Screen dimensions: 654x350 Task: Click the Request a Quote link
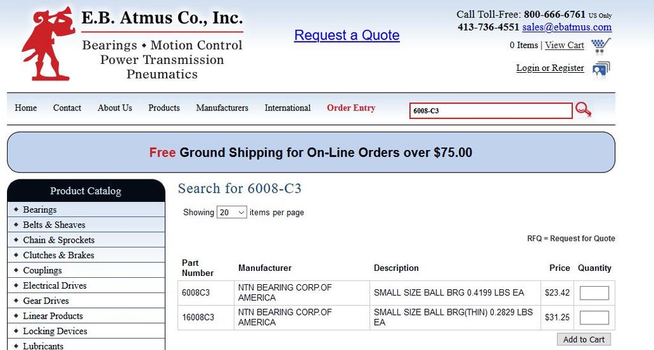tap(347, 35)
